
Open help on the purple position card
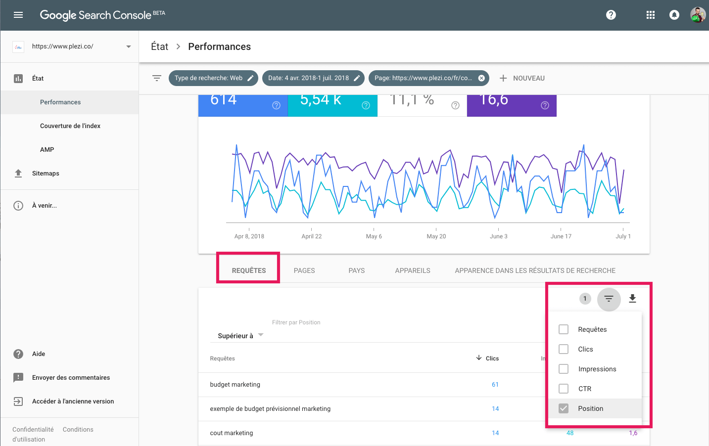coord(545,105)
